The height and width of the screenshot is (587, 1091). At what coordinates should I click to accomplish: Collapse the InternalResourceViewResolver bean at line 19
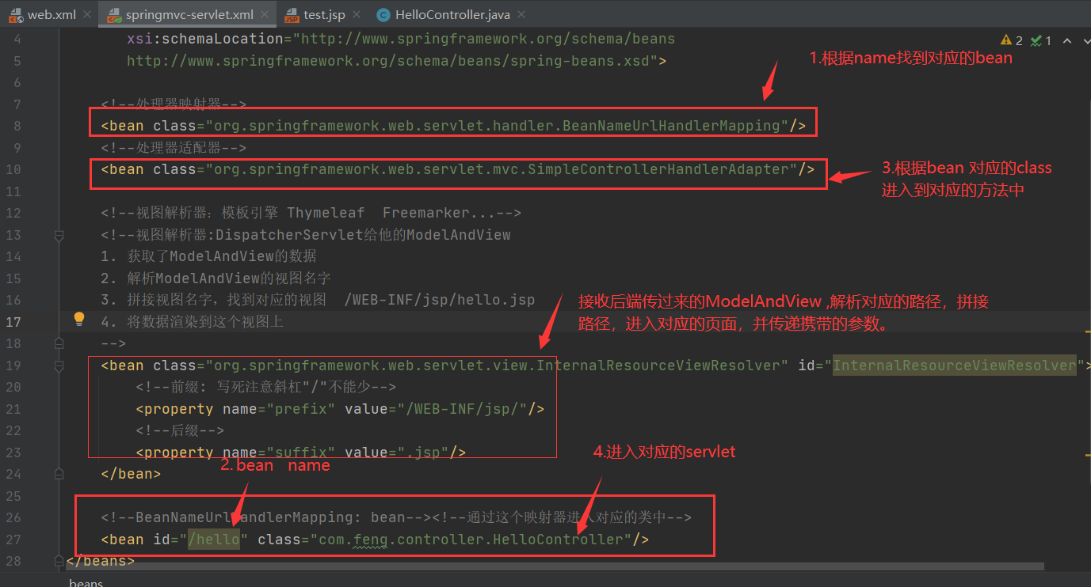59,365
